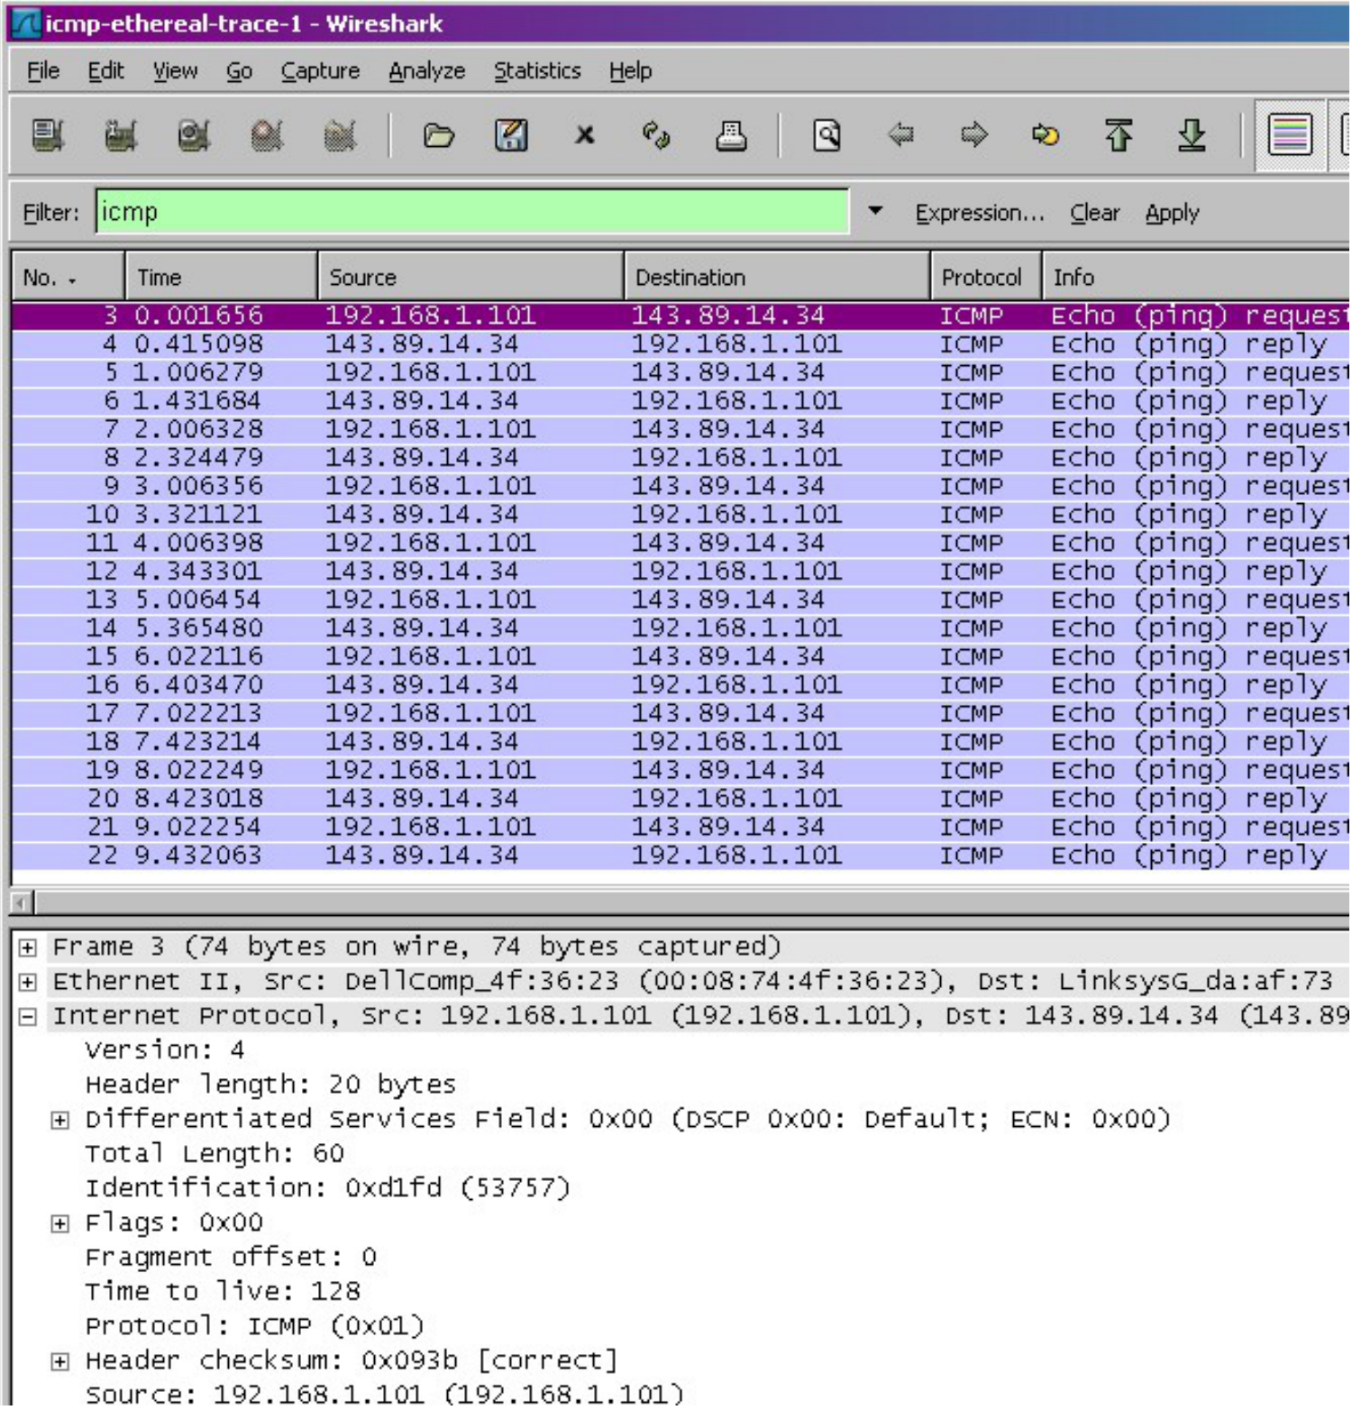Select Header length: 20 bytes line
The image size is (1352, 1410).
(271, 1087)
